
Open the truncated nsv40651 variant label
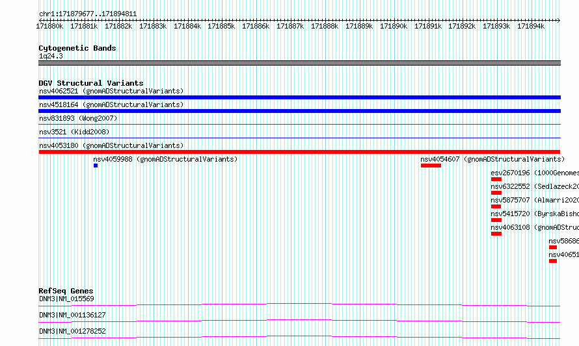point(563,254)
